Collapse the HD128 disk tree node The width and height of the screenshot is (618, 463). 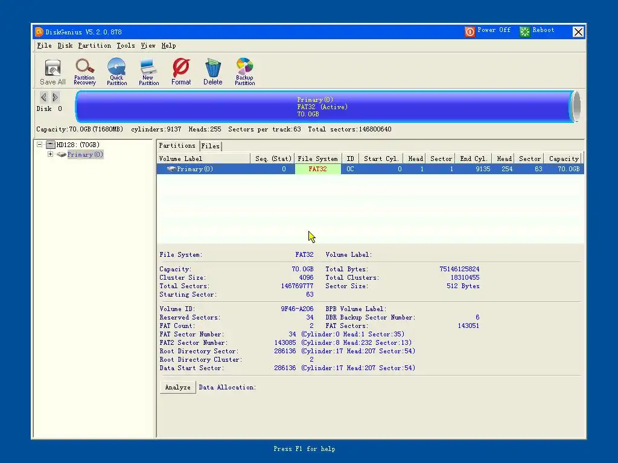tap(39, 145)
